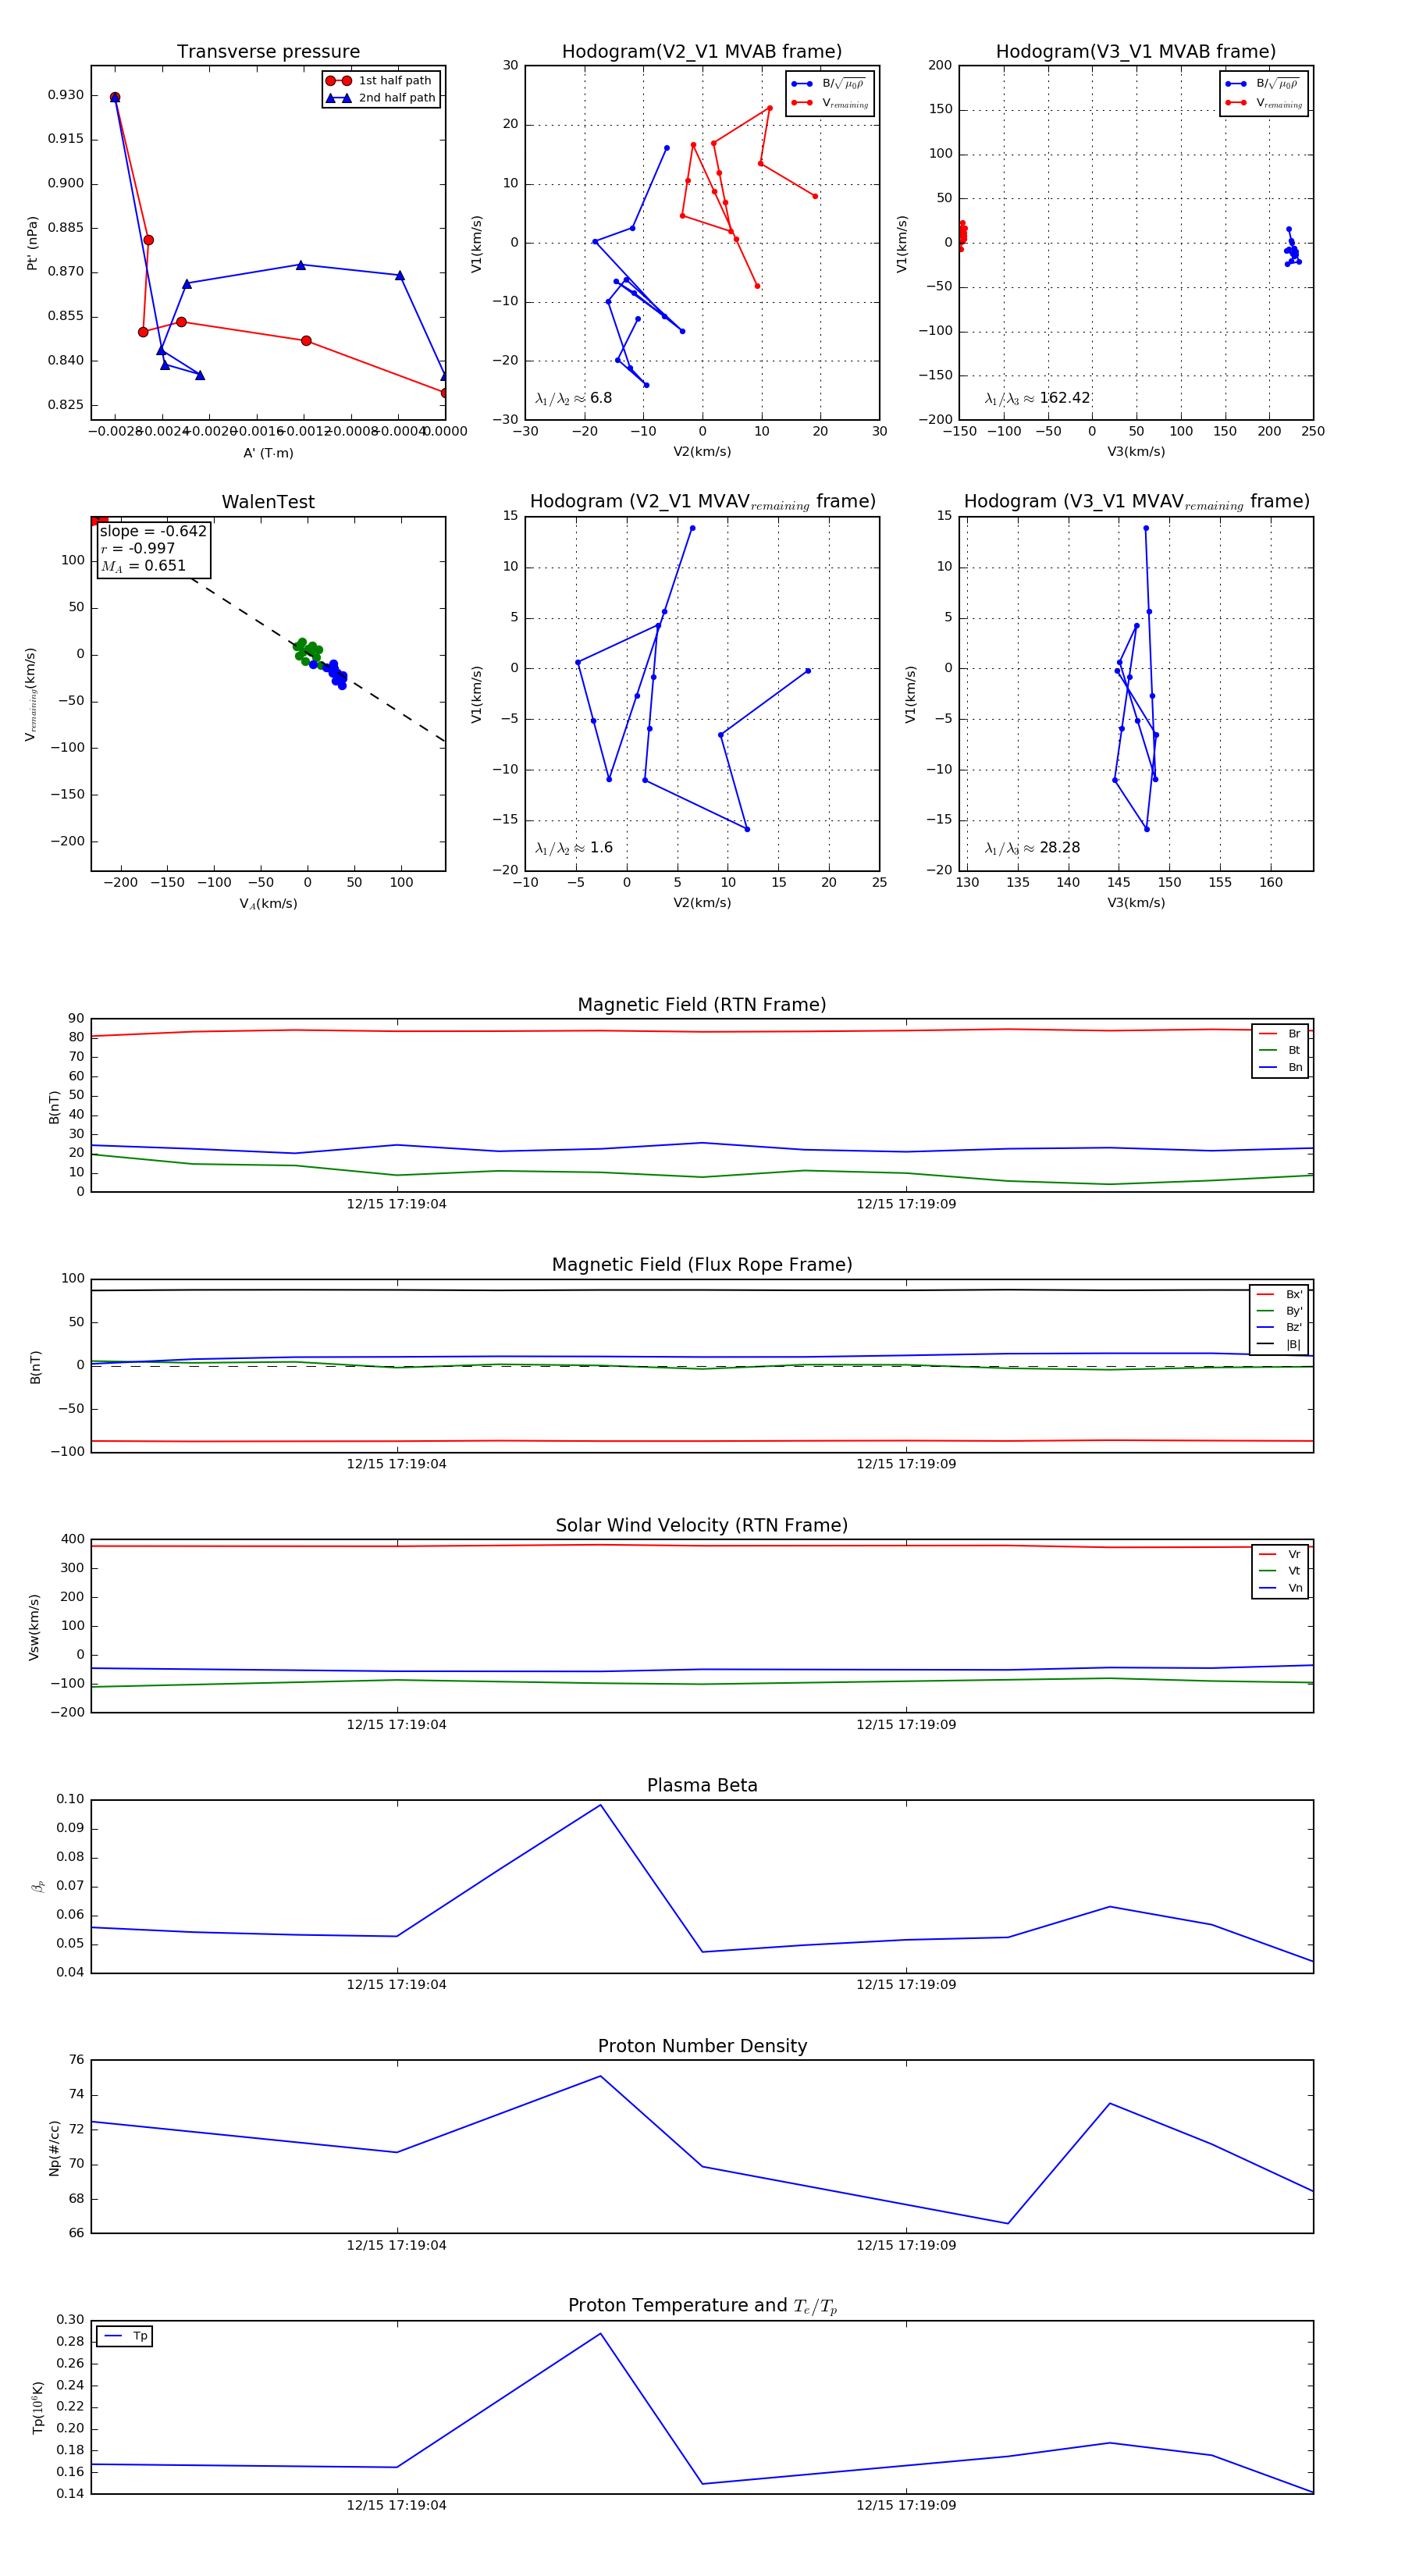This screenshot has width=1405, height=2576.
Task: Select the 'Tp' legend entry
Action: coord(125,2337)
